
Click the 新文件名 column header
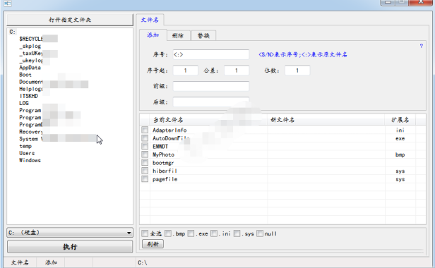[326, 120]
